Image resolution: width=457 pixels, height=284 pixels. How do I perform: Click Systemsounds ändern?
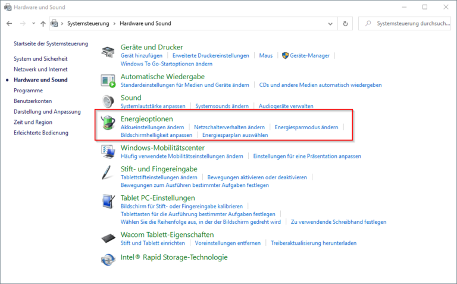(x=222, y=106)
